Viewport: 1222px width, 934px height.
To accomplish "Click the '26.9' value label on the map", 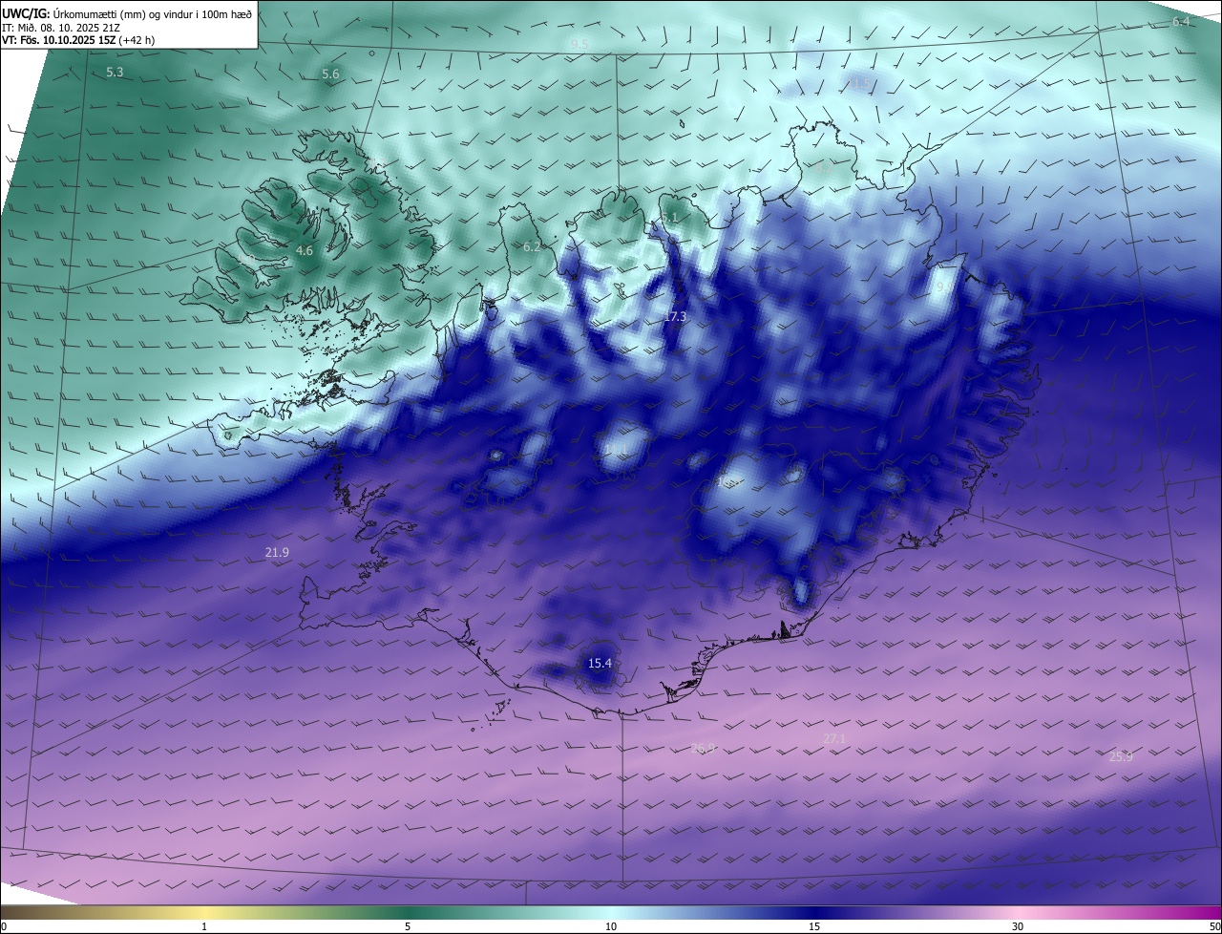I will [x=703, y=749].
